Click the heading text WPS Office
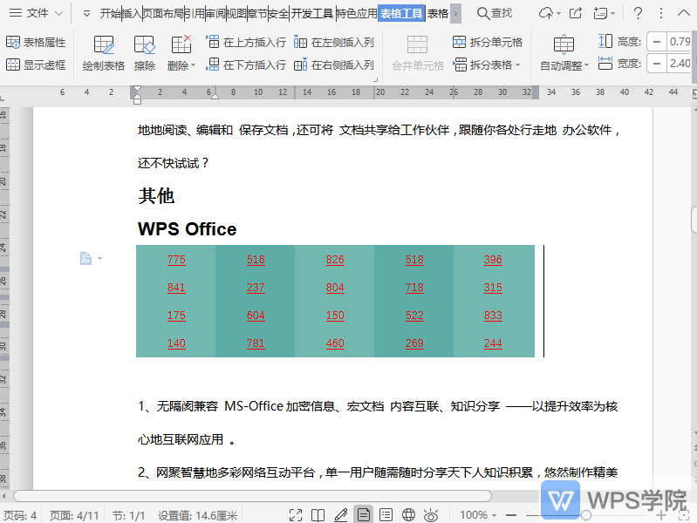This screenshot has height=523, width=697. 188,229
